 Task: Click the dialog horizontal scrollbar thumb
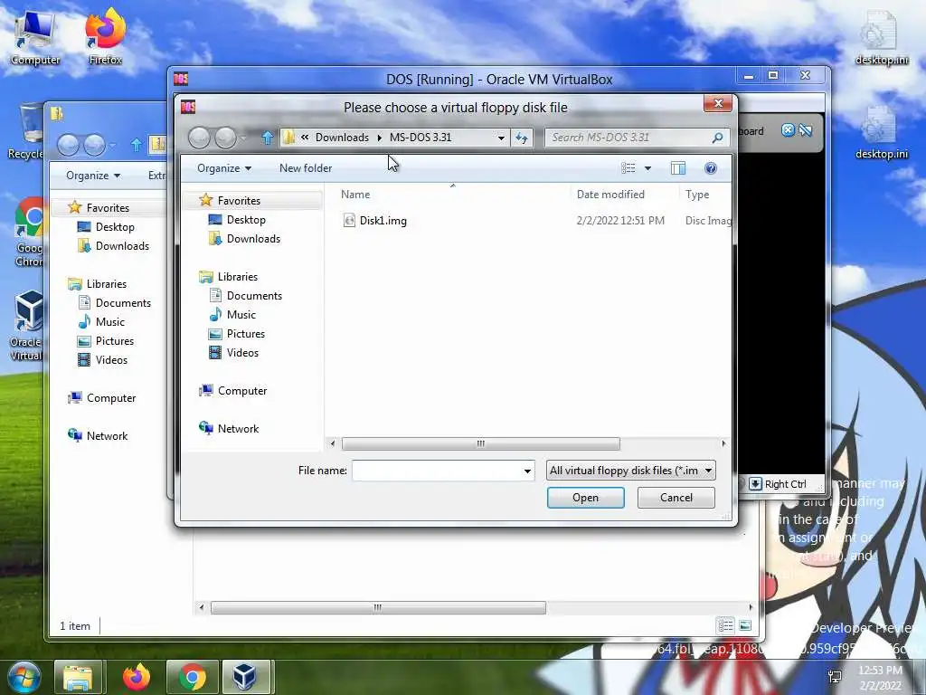point(481,443)
